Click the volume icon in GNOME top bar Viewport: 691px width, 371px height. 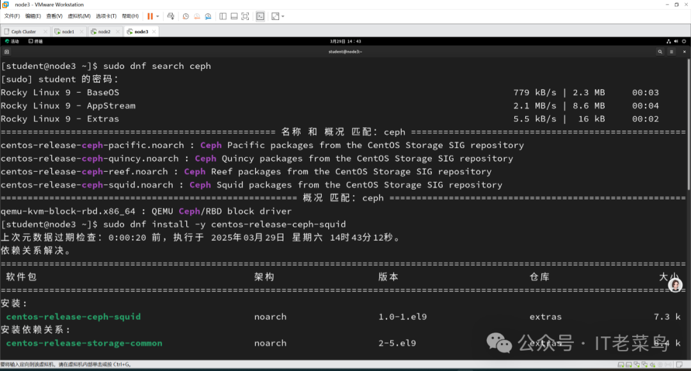[x=676, y=42]
